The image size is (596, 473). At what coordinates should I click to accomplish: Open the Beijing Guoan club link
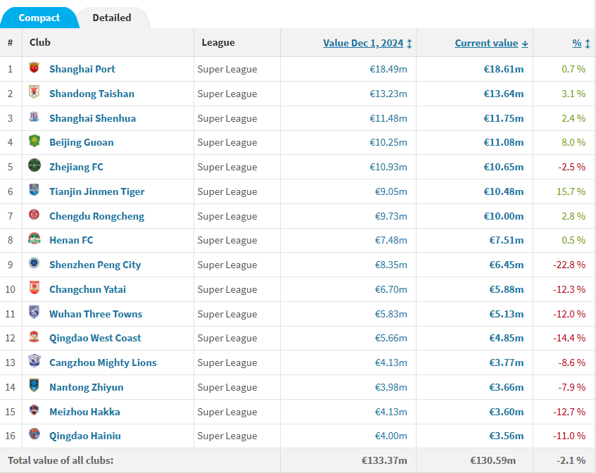pyautogui.click(x=82, y=143)
